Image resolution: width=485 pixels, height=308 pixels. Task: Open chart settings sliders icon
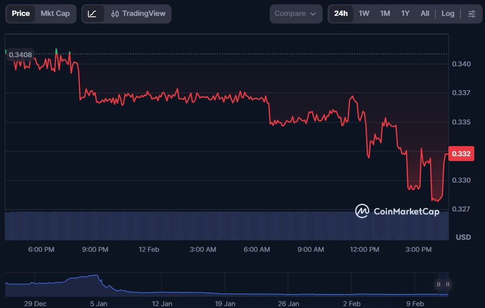(x=472, y=13)
